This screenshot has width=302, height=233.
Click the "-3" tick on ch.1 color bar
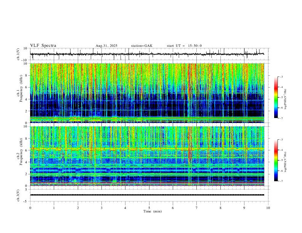pyautogui.click(x=281, y=77)
